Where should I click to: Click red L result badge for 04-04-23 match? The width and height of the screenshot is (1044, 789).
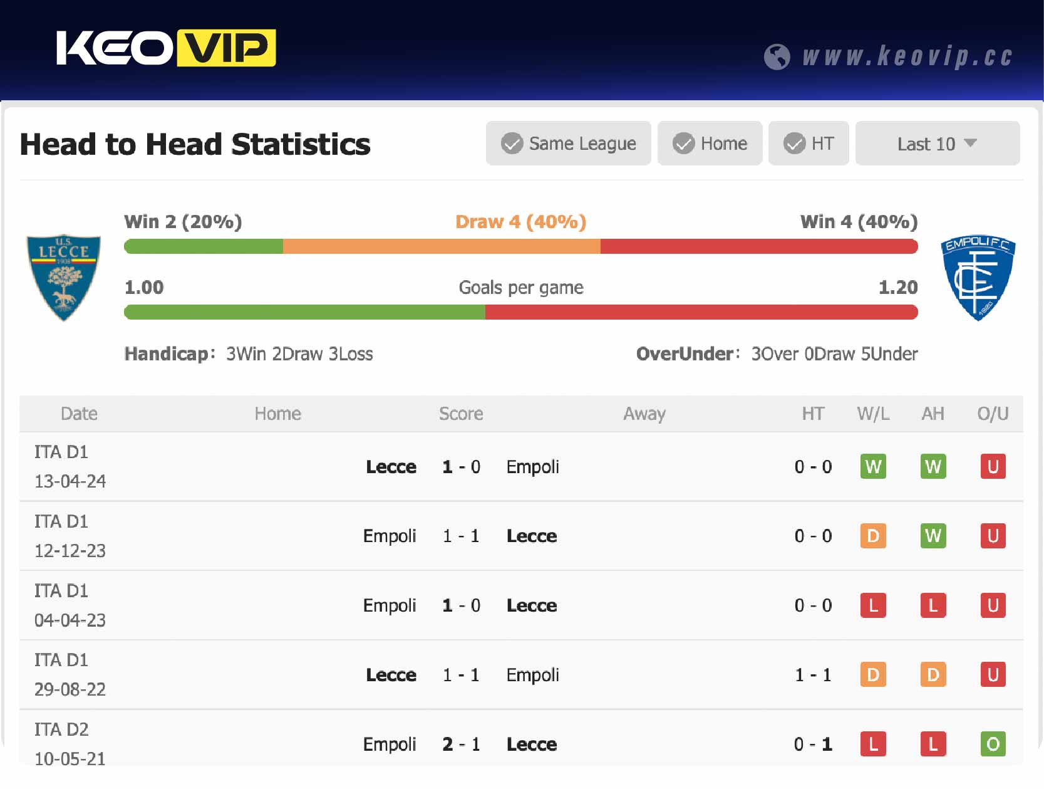[x=872, y=605]
